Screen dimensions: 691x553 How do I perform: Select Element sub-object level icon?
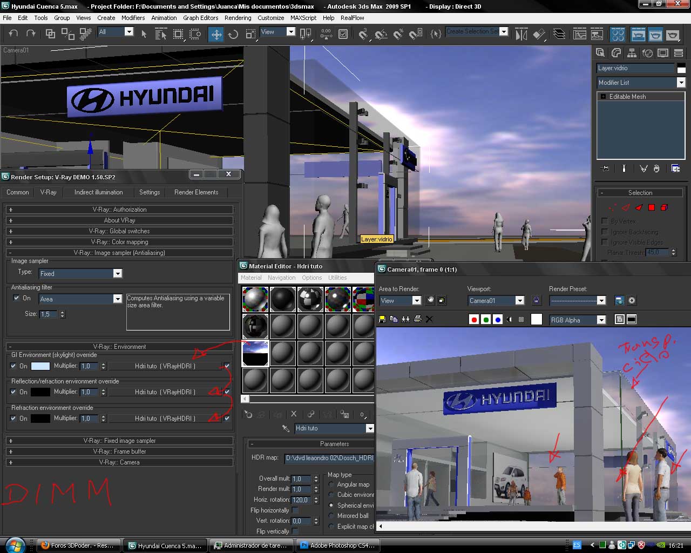pos(664,207)
